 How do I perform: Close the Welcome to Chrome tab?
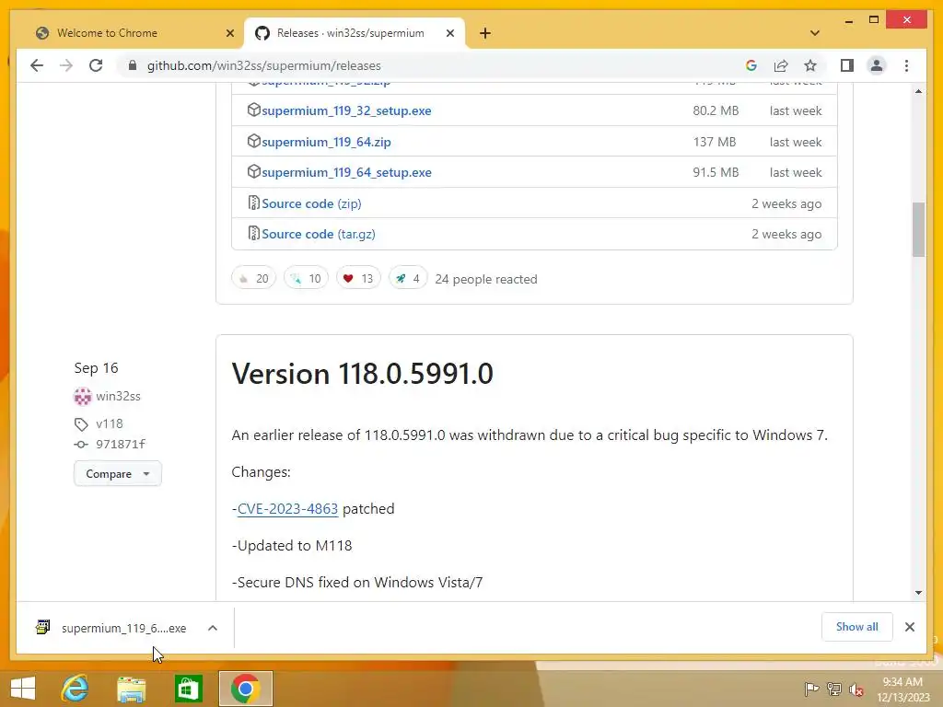tap(229, 33)
